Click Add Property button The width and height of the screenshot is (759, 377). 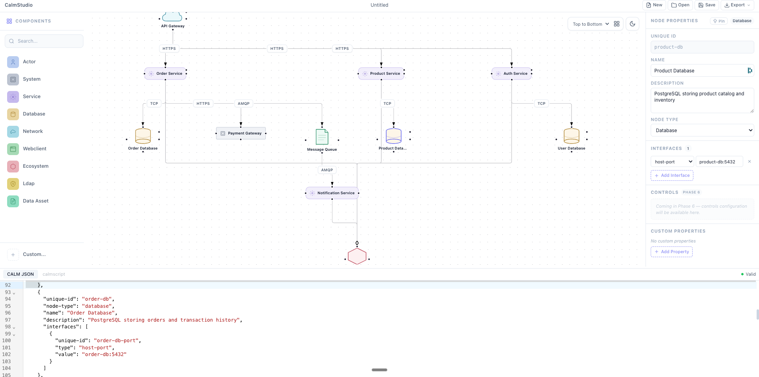click(671, 252)
